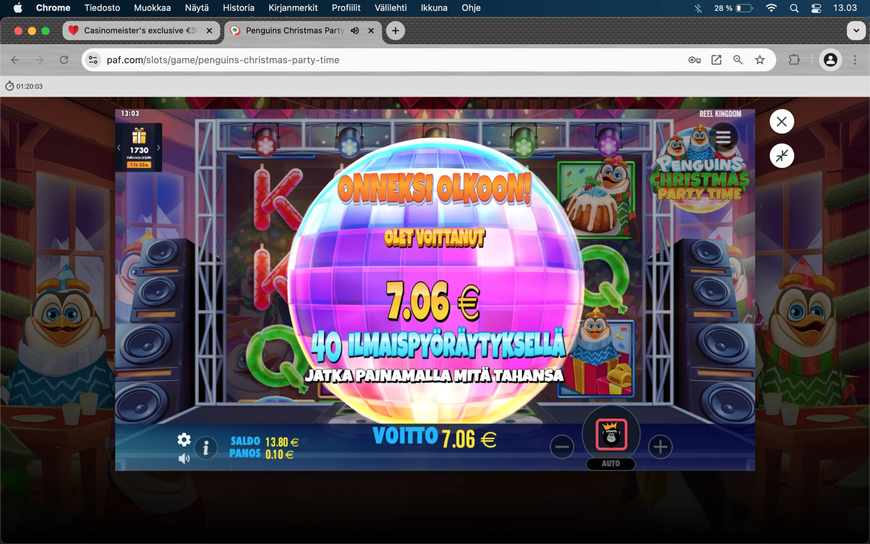
Task: Reload the current page
Action: coord(64,60)
